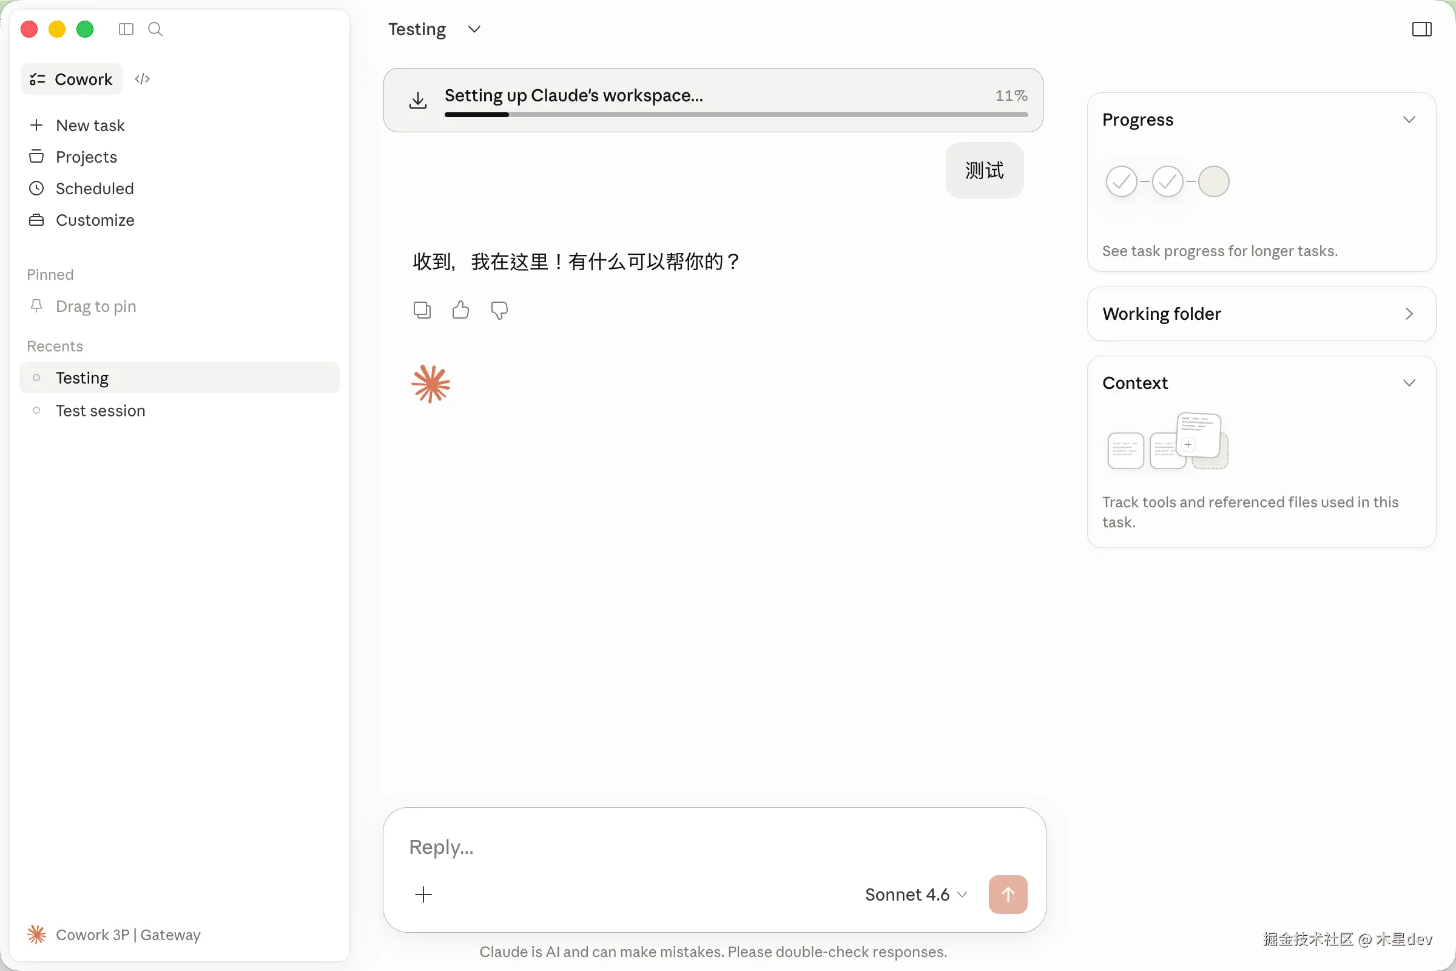This screenshot has height=971, width=1456.
Task: Click the Context files illustration
Action: coord(1167,441)
